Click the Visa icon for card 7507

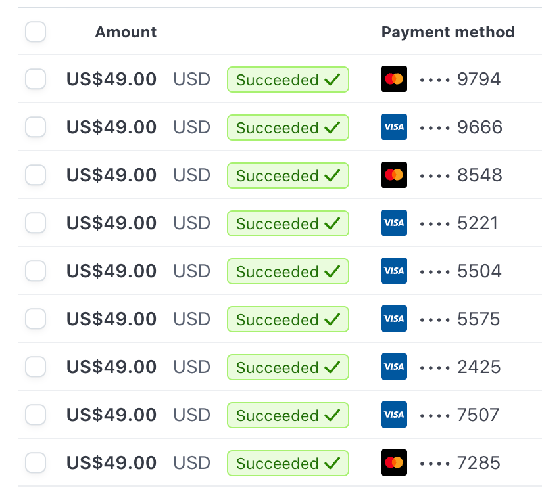pos(394,415)
